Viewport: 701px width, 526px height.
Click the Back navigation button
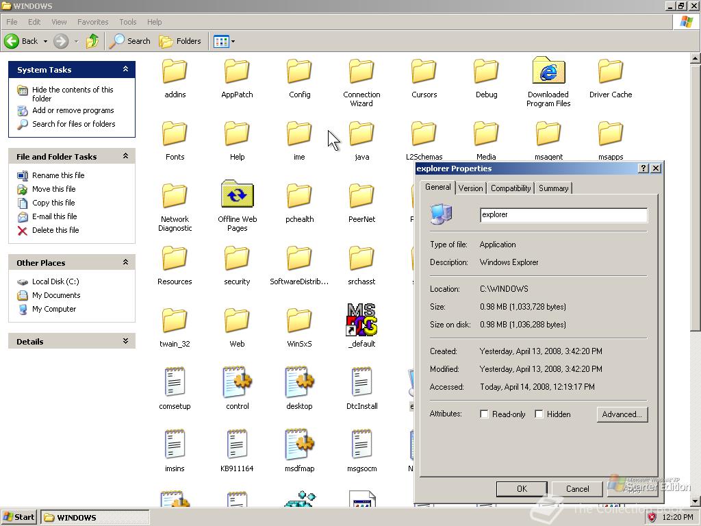point(21,41)
